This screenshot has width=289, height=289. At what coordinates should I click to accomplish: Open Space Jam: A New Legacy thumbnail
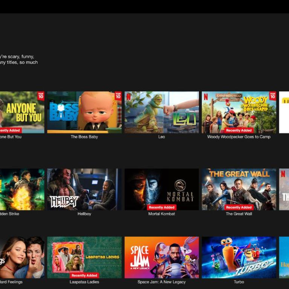(x=162, y=257)
